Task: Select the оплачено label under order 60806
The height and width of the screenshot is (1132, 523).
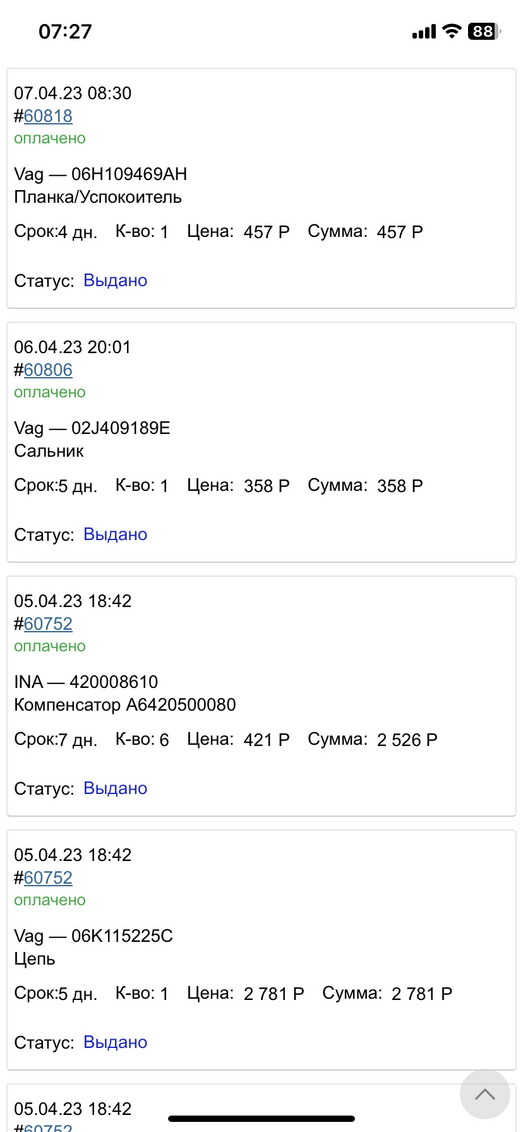Action: pyautogui.click(x=50, y=392)
